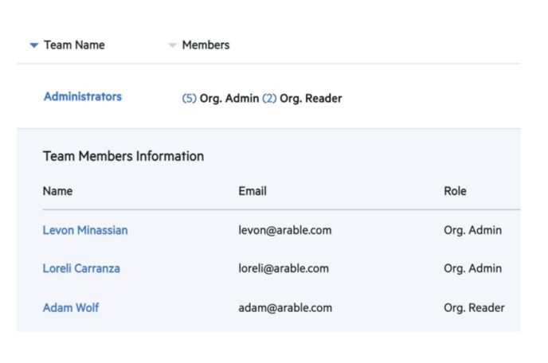
Task: Sort by the Members column arrow
Action: [172, 45]
